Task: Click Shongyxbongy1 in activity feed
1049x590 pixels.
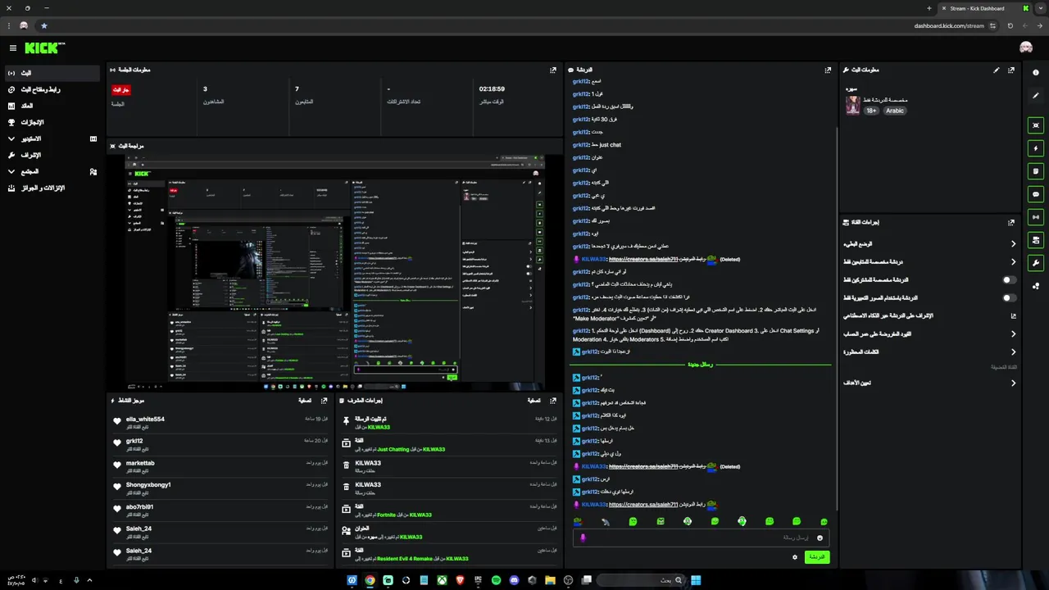Action: coord(148,485)
